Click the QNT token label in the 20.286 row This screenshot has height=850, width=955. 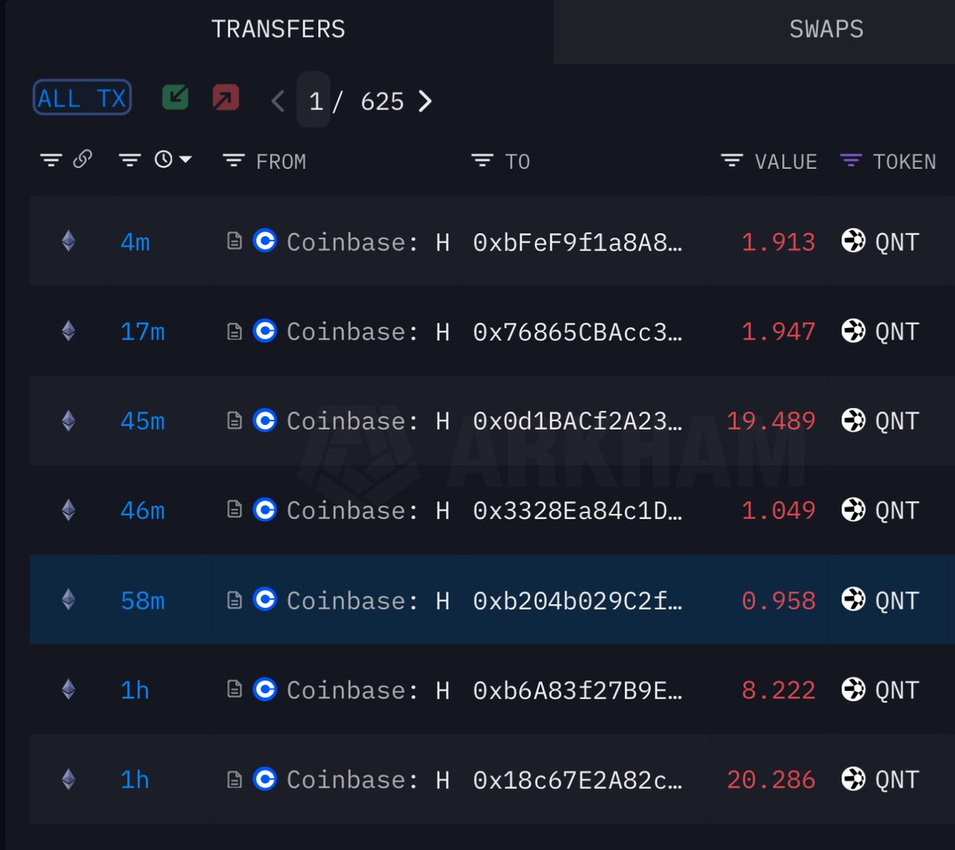897,780
